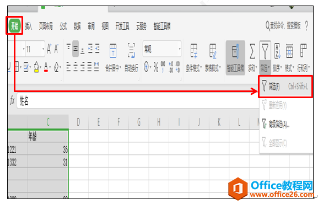Click the question mark help icon

(306, 26)
